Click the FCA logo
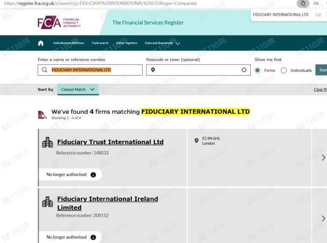 [x=59, y=23]
